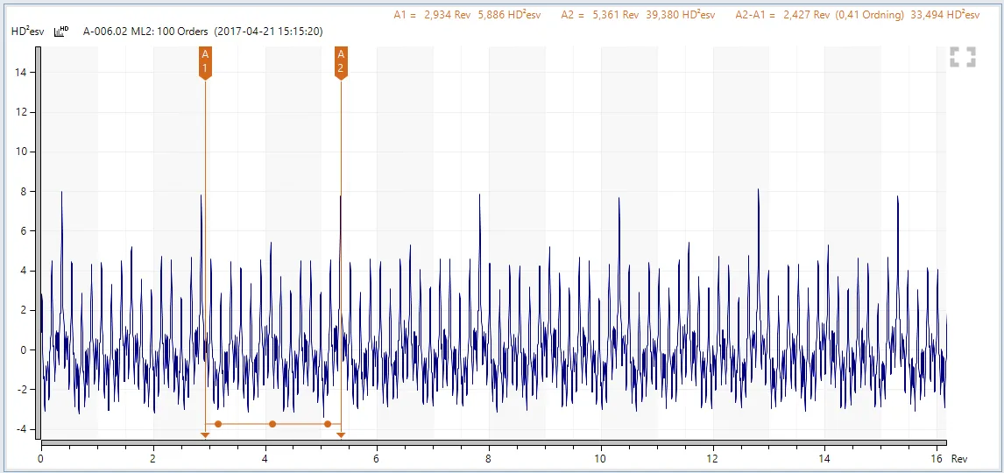Click the HD chart type icon

61,32
